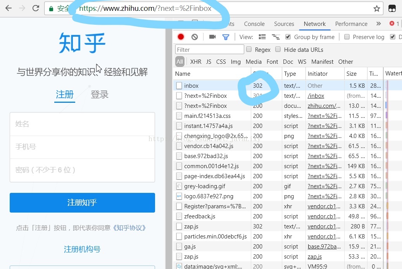Click the browser forward arrow
Image resolution: width=402 pixels, height=269 pixels.
click(22, 8)
